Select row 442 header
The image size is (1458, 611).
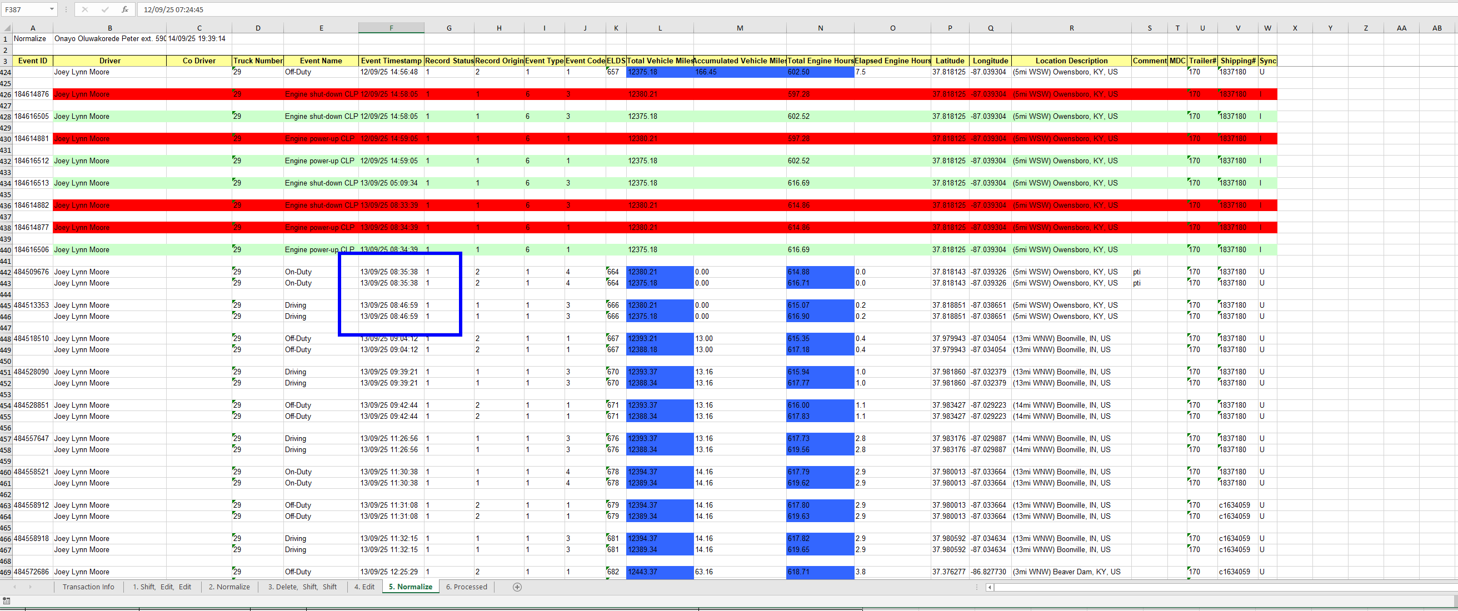click(x=6, y=272)
